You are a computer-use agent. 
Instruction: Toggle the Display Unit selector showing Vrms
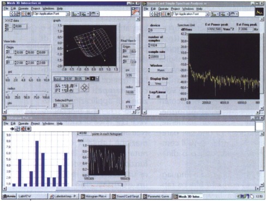click(x=158, y=83)
